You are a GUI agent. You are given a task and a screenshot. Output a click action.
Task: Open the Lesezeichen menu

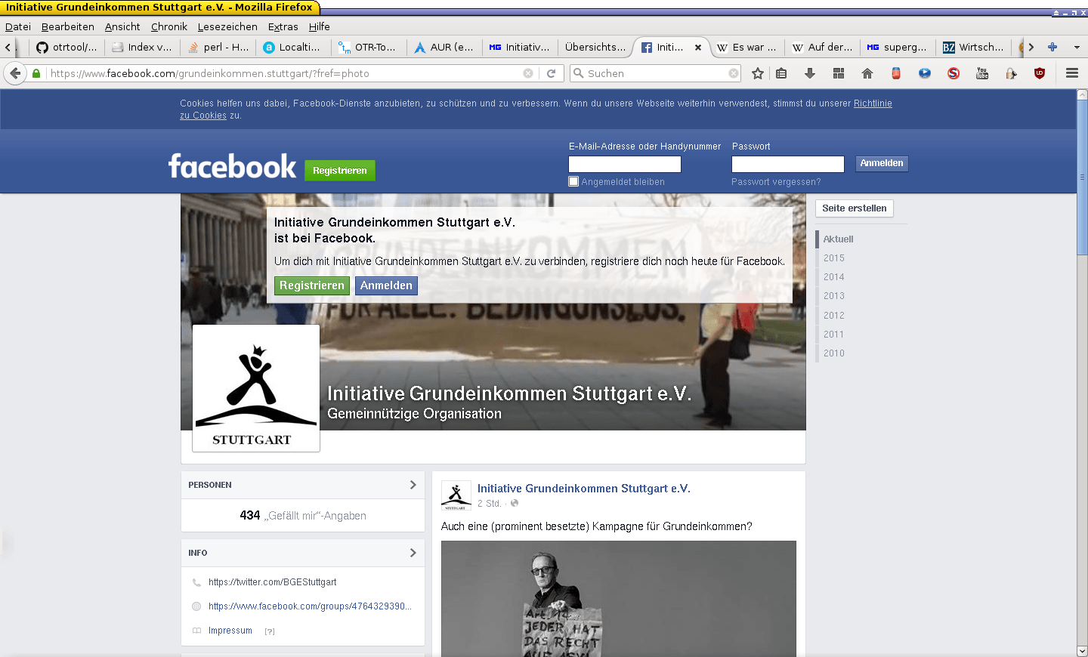[227, 26]
